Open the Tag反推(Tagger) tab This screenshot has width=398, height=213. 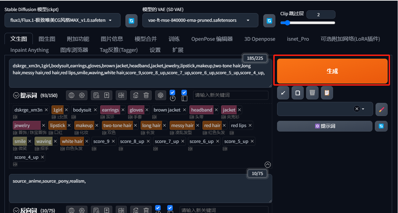(119, 50)
